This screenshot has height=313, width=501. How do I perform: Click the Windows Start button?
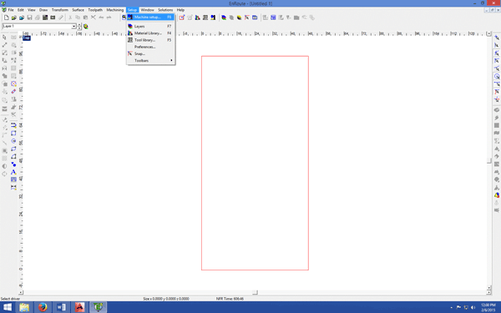[7, 307]
